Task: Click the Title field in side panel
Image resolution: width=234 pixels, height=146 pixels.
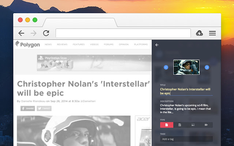Action: (186, 91)
